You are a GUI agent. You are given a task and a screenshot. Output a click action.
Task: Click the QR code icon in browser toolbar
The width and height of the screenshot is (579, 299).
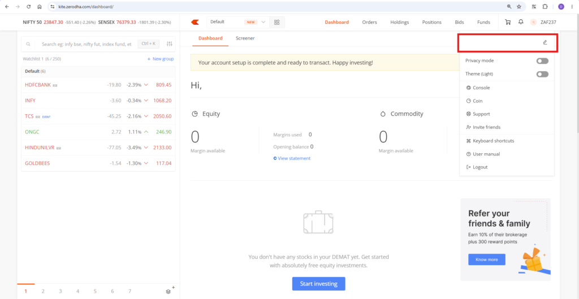(534, 7)
